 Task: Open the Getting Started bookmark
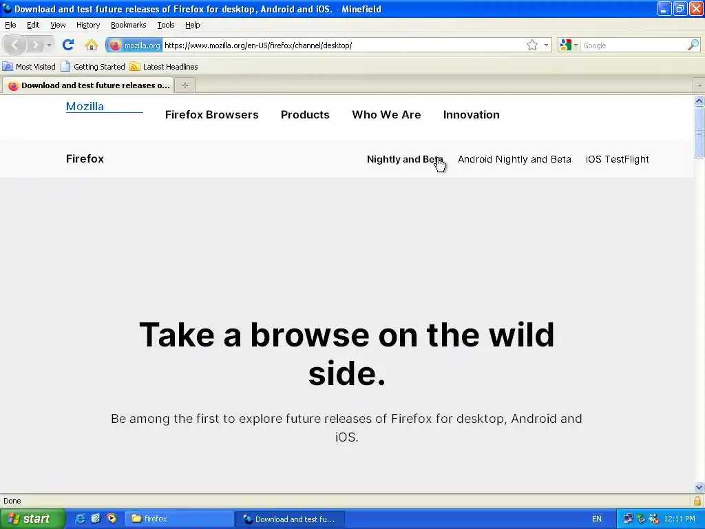point(93,67)
